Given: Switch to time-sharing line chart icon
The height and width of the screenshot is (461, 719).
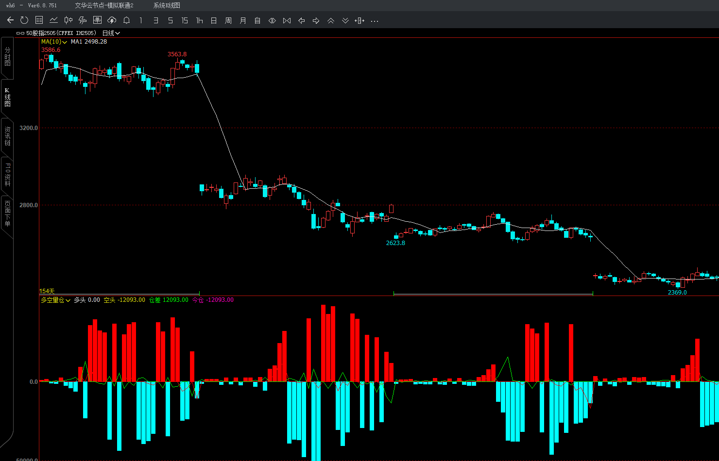Looking at the screenshot, I should [x=54, y=20].
